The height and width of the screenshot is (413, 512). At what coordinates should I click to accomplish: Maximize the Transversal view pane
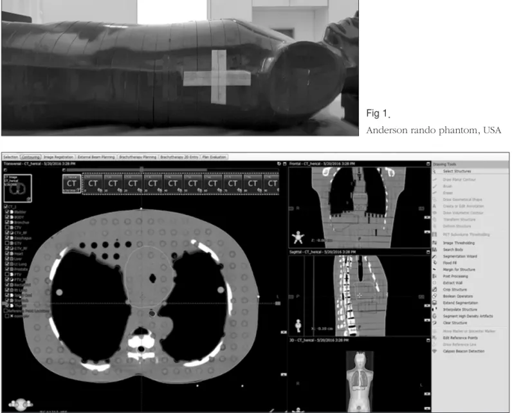(x=284, y=163)
